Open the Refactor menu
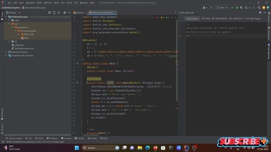Viewport: 271px width, 152px height. click(x=48, y=3)
